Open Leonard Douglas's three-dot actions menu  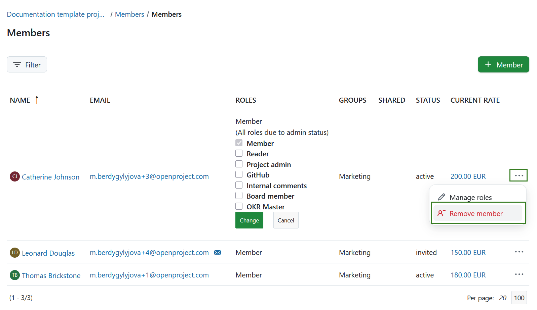(x=519, y=252)
